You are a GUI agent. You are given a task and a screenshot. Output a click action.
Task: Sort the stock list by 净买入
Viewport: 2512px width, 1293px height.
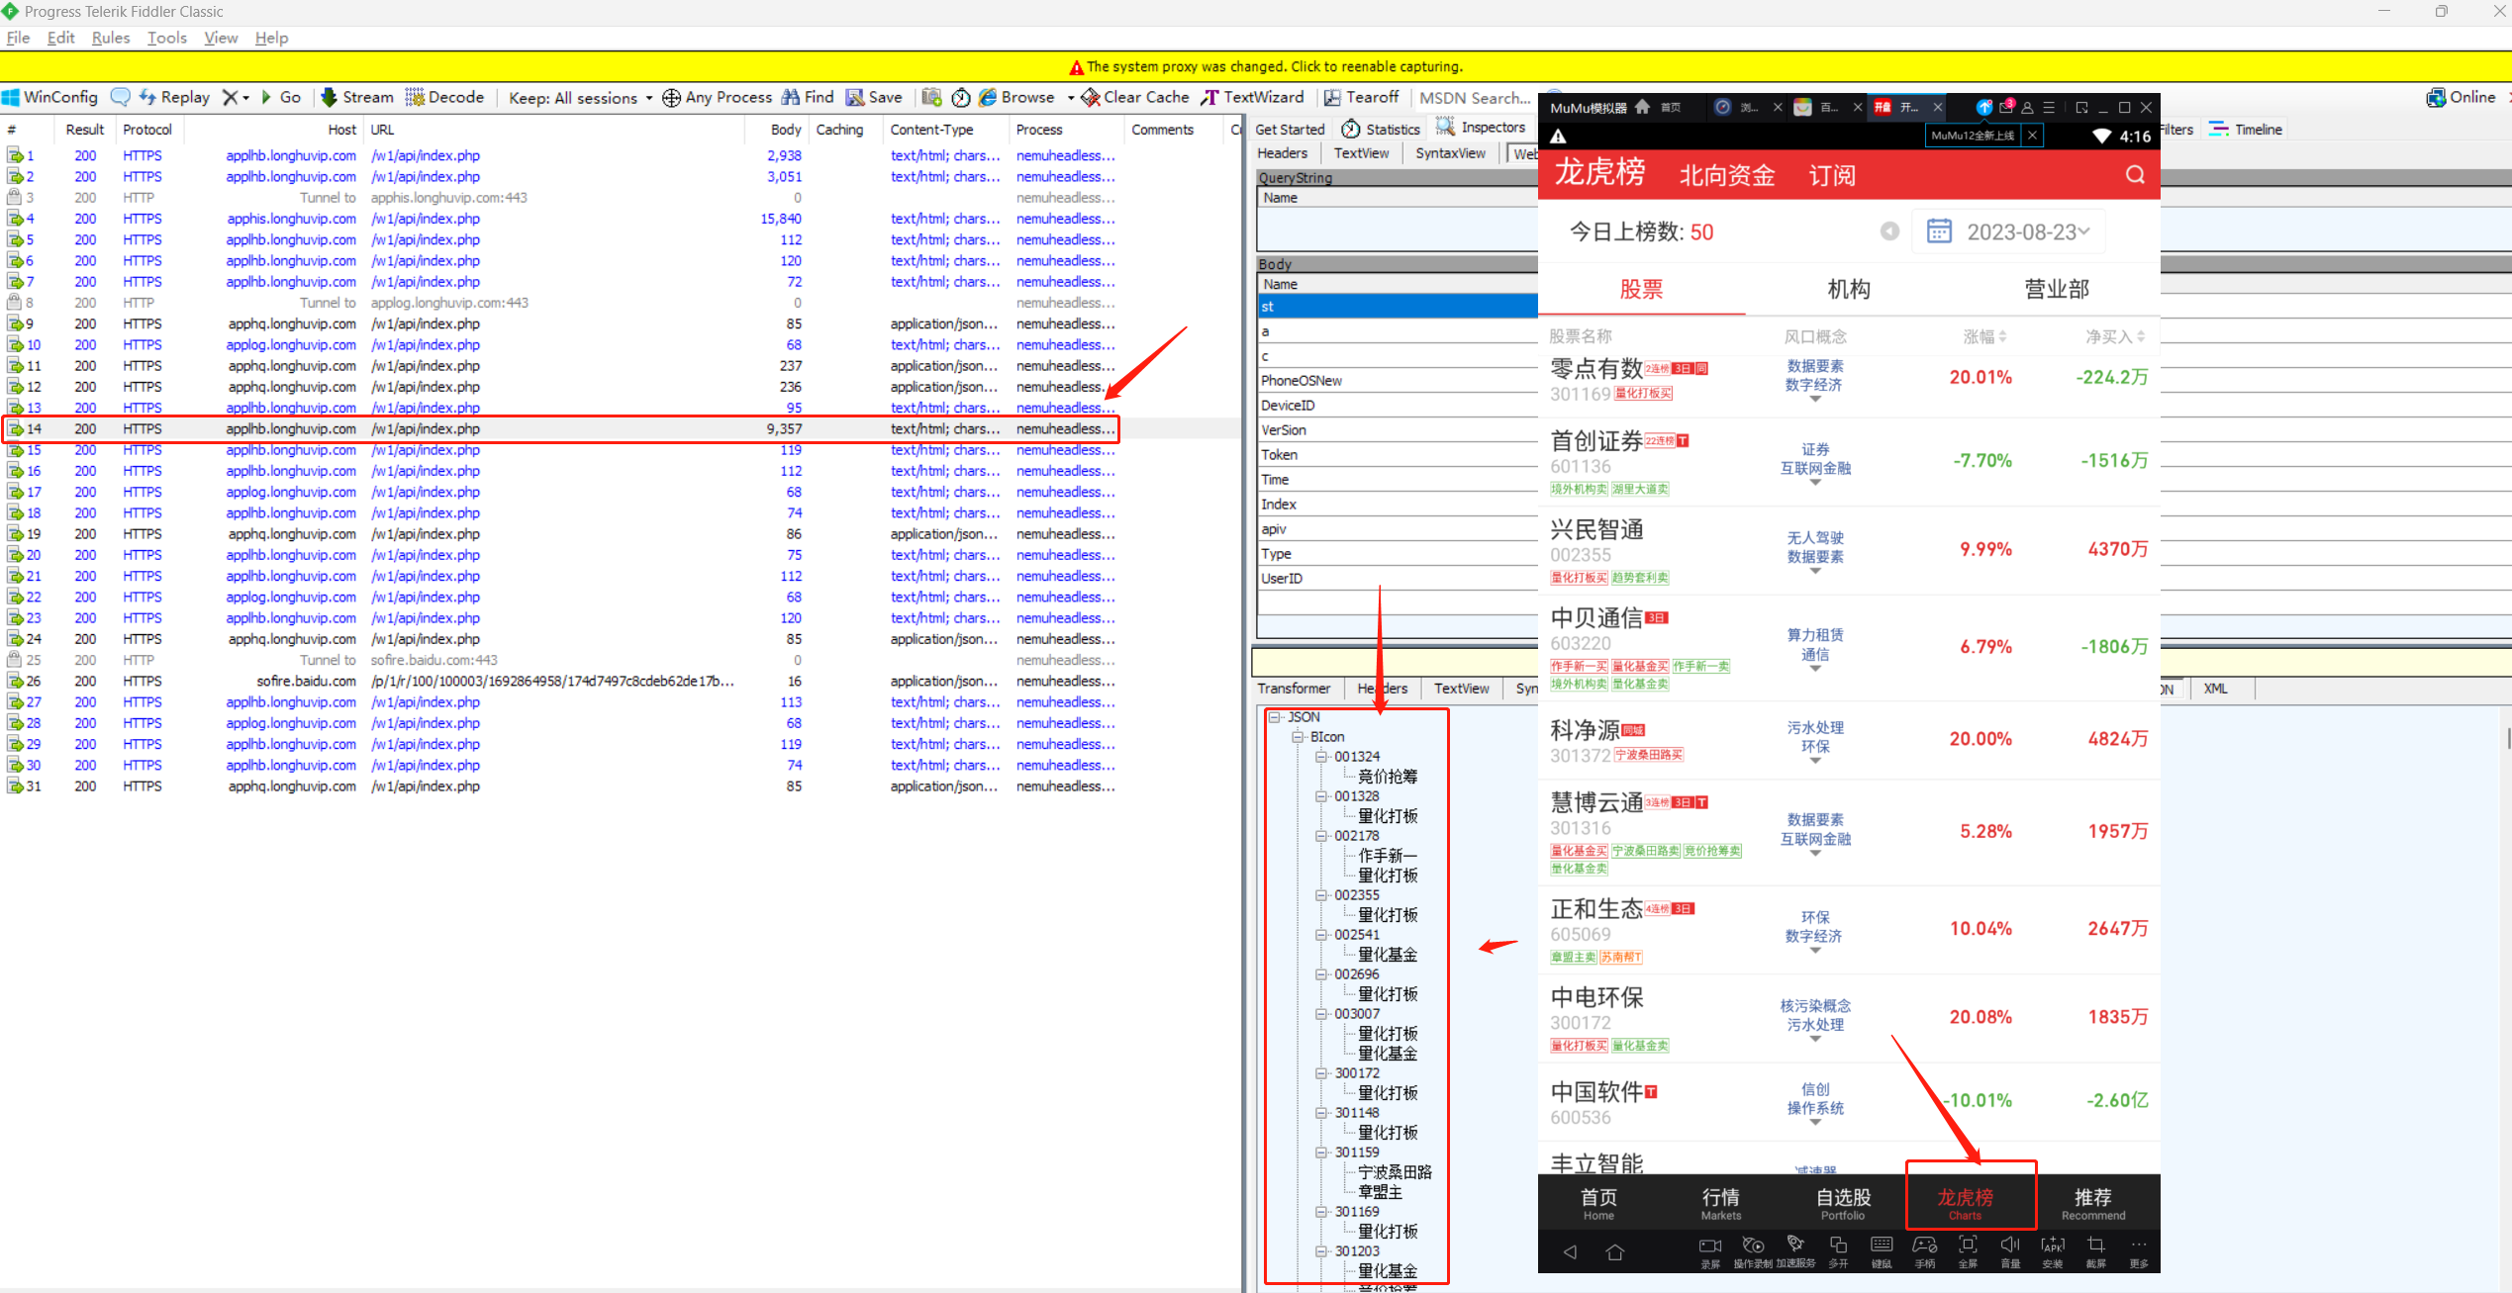(x=2115, y=337)
